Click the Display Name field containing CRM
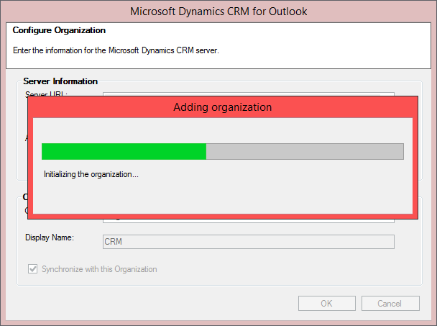The height and width of the screenshot is (326, 437). pos(248,242)
